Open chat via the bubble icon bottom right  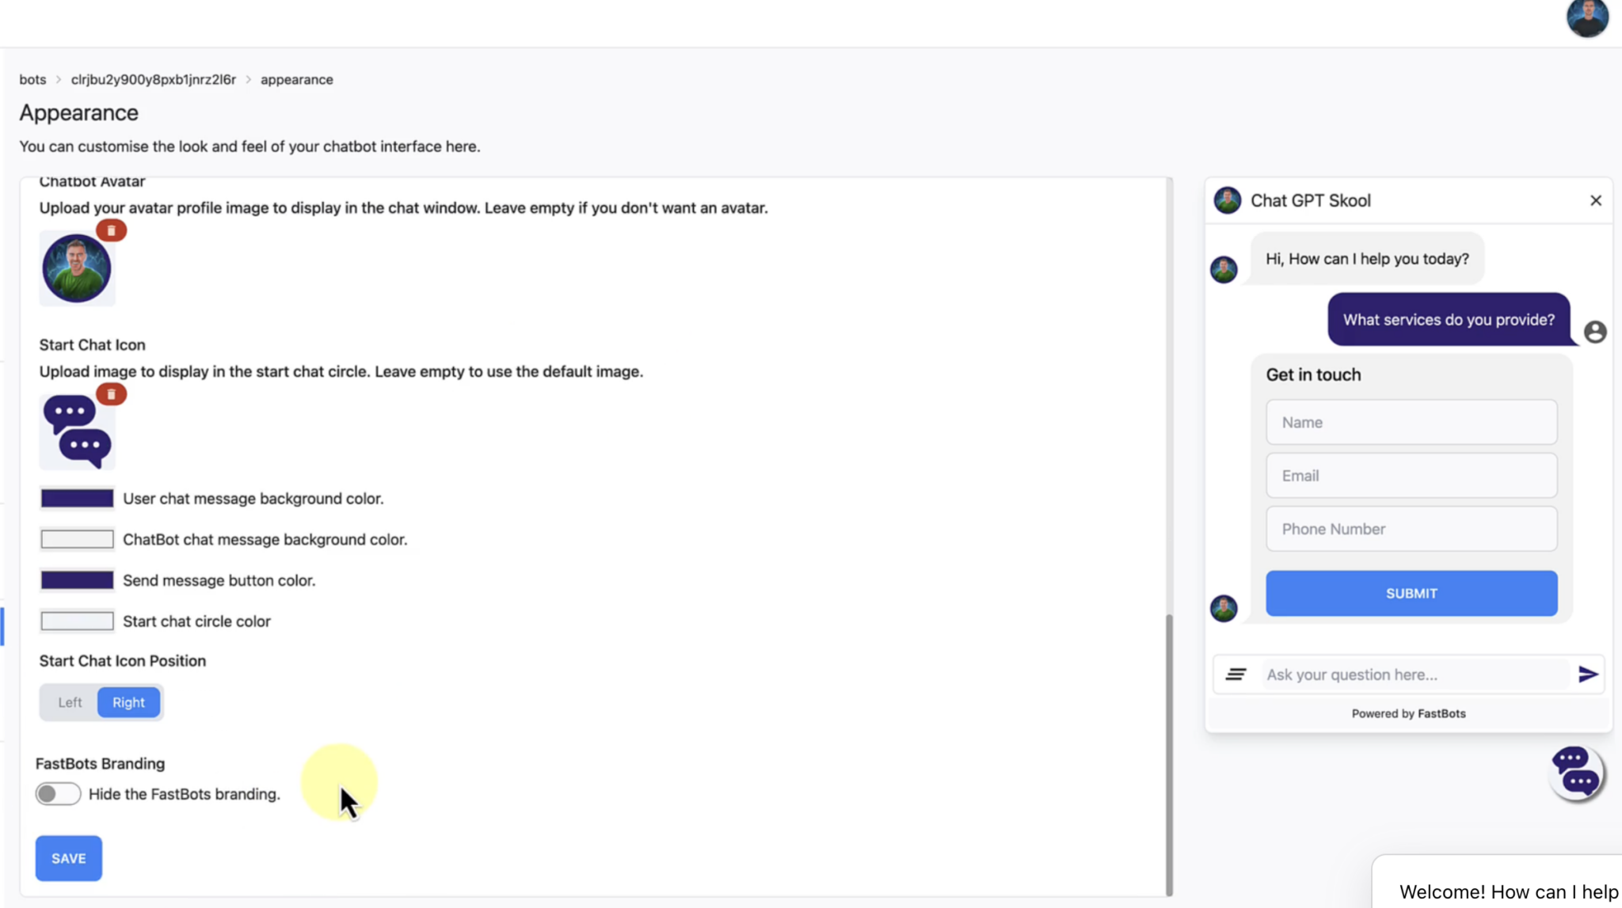pos(1575,773)
